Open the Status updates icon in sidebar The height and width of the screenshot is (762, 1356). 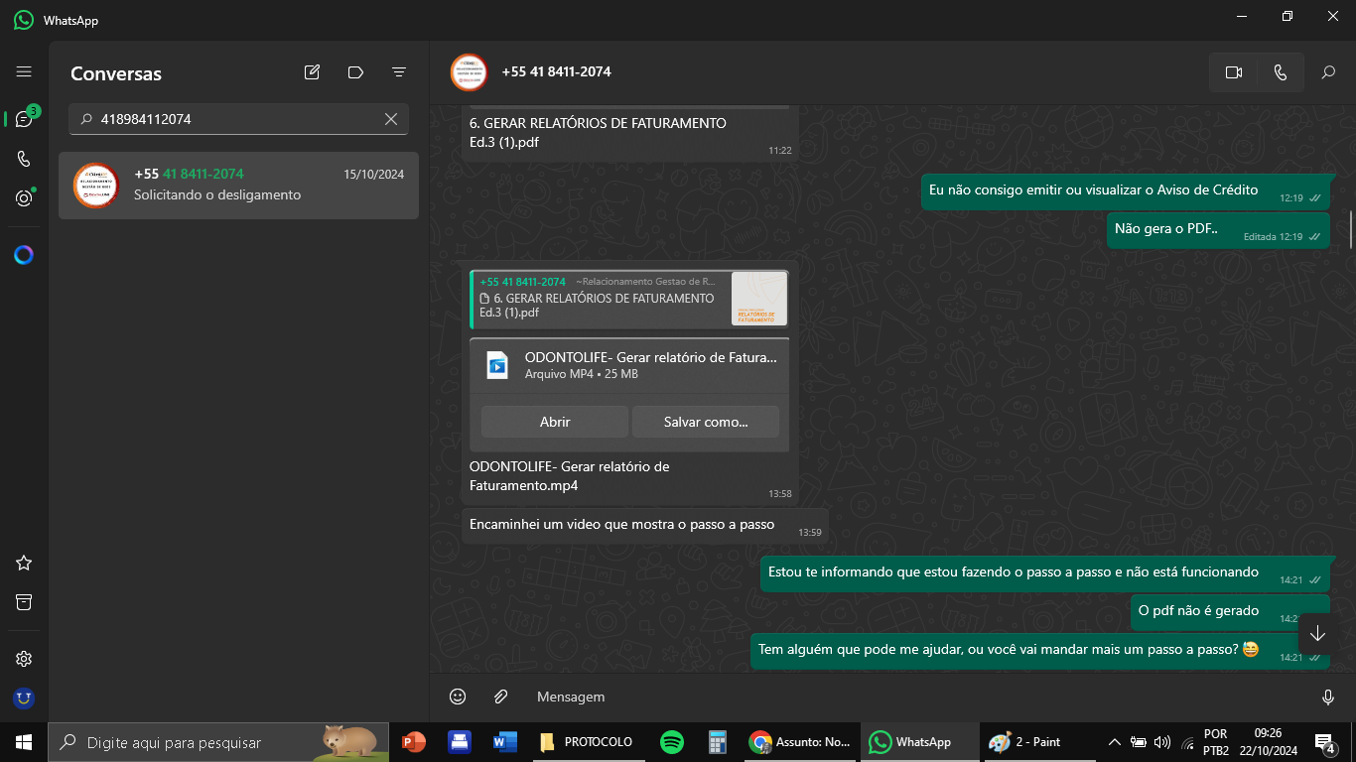click(24, 198)
